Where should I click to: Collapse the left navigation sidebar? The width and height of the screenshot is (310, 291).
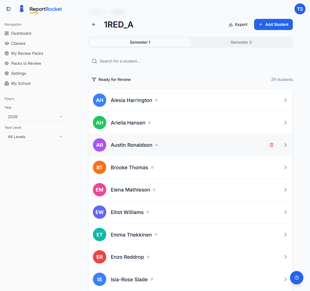coord(8,9)
